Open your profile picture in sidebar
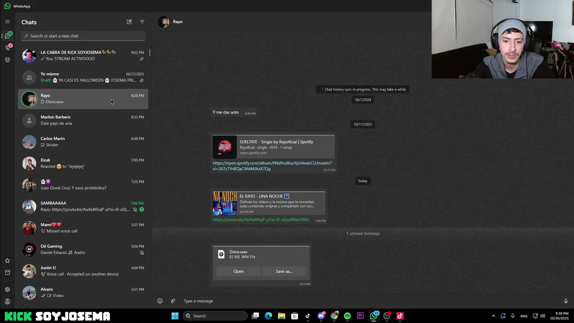The height and width of the screenshot is (323, 574). 7,301
